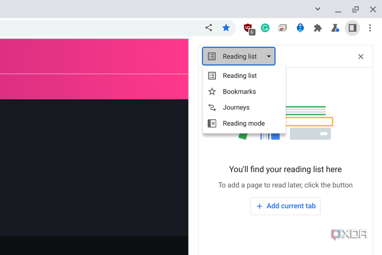Image resolution: width=382 pixels, height=255 pixels.
Task: Click Add current tab button
Action: pos(286,206)
